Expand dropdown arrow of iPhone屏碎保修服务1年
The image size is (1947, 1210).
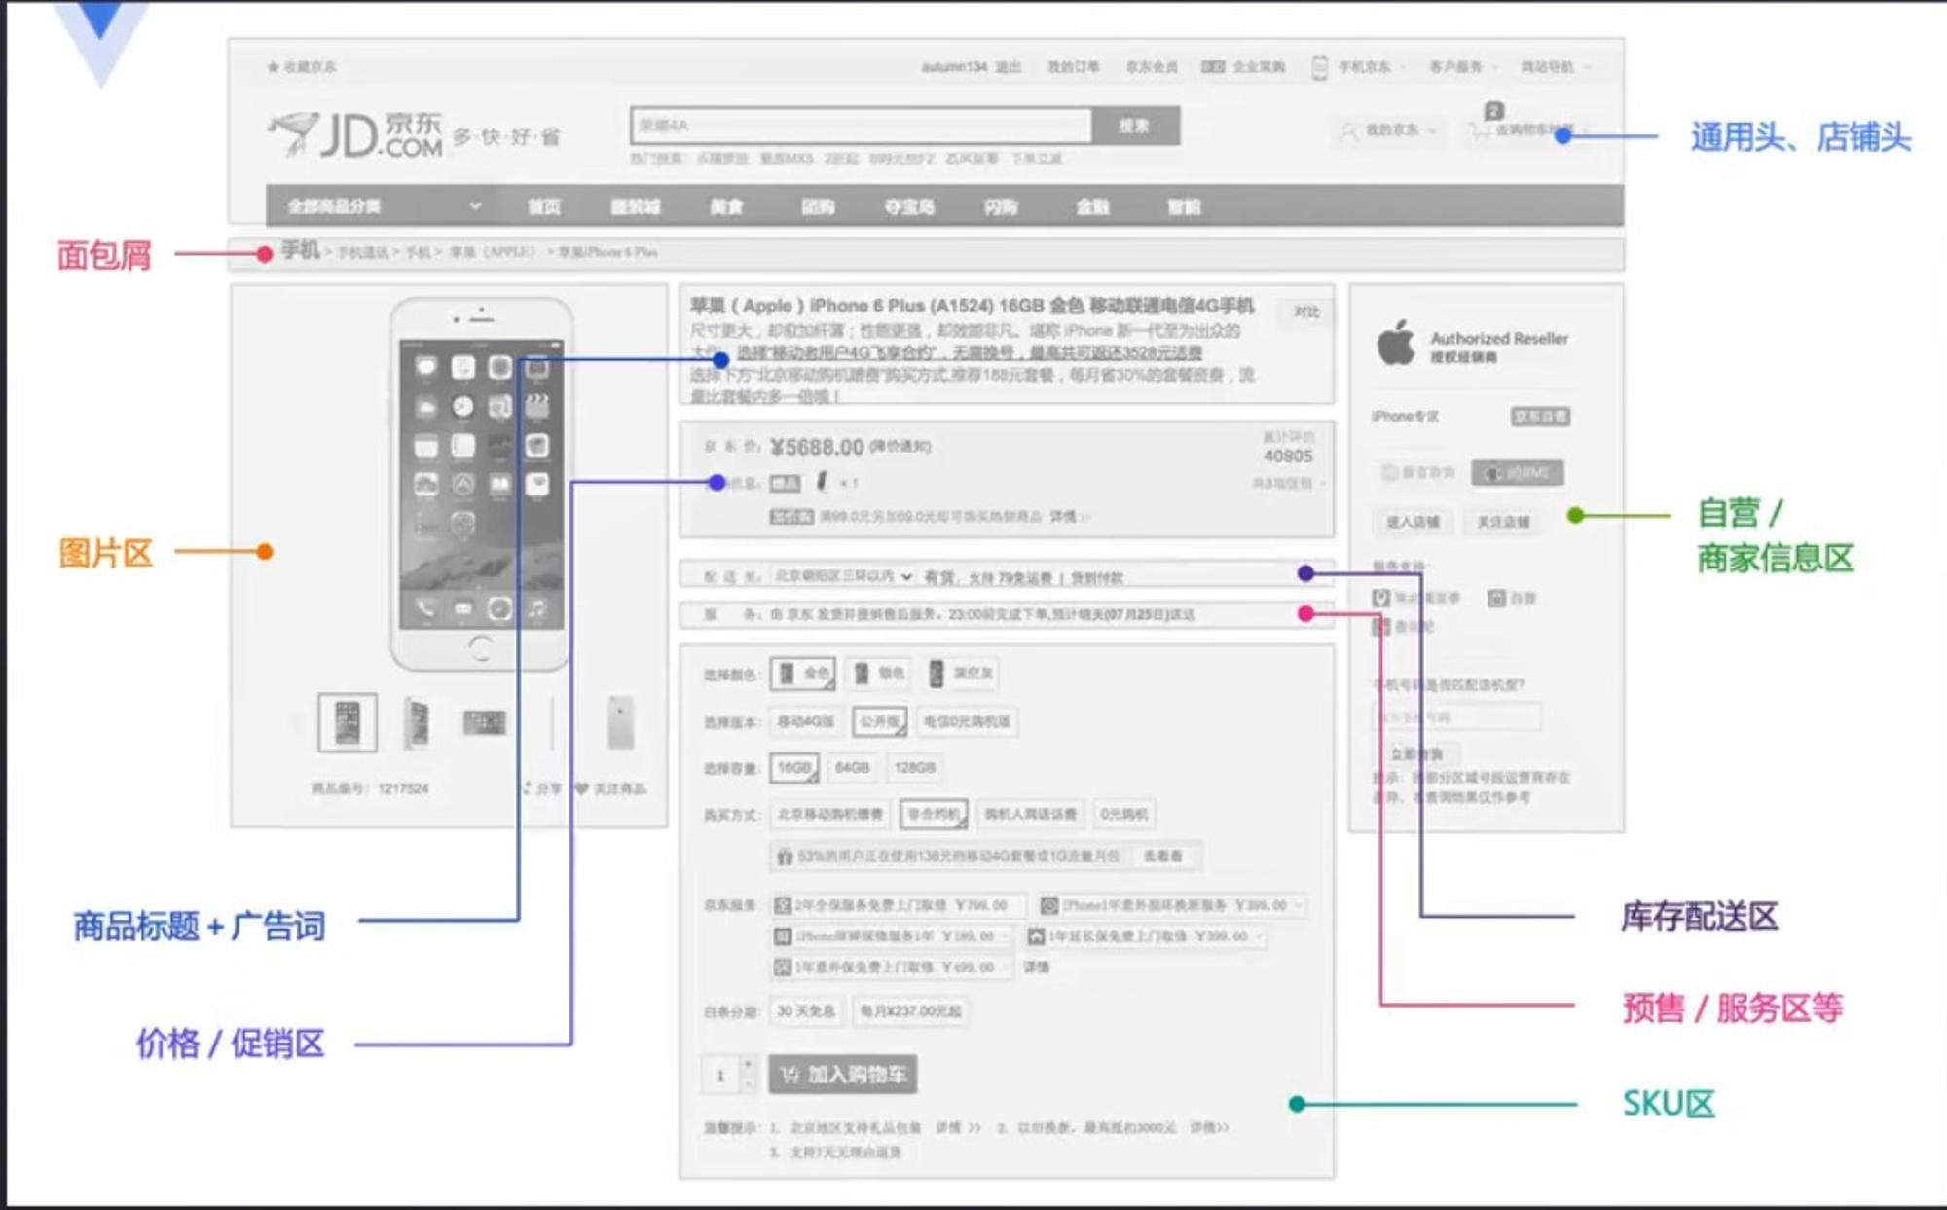(x=1006, y=936)
